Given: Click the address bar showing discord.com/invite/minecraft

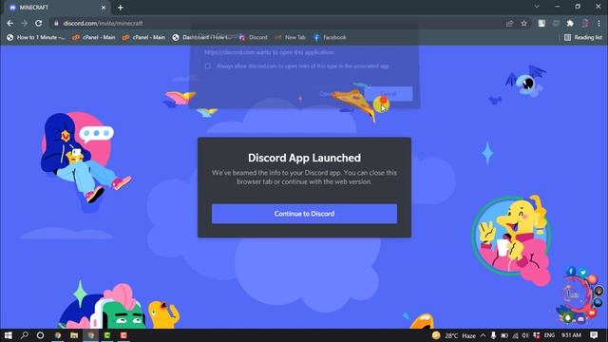Looking at the screenshot, I should tap(279, 23).
